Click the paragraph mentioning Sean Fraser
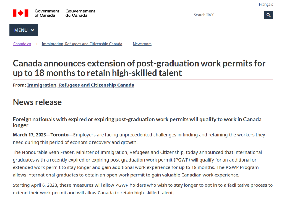Viewport: 287px width, 200px height. pyautogui.click(x=137, y=164)
